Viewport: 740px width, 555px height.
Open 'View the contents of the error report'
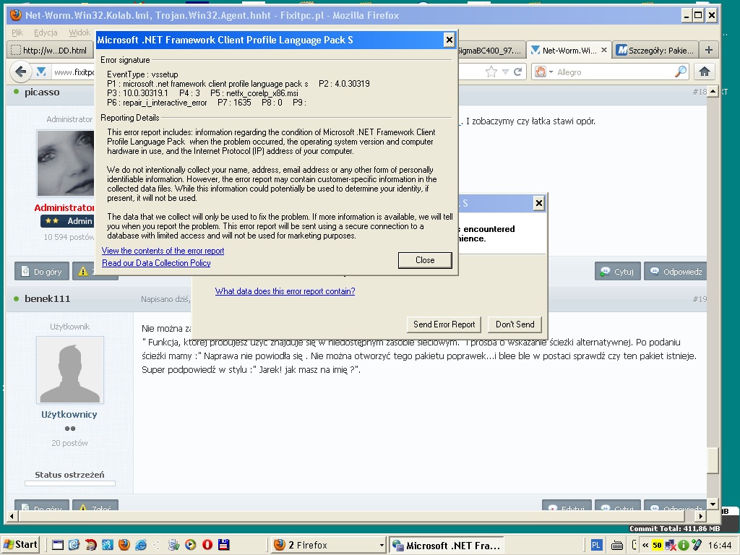click(x=163, y=251)
